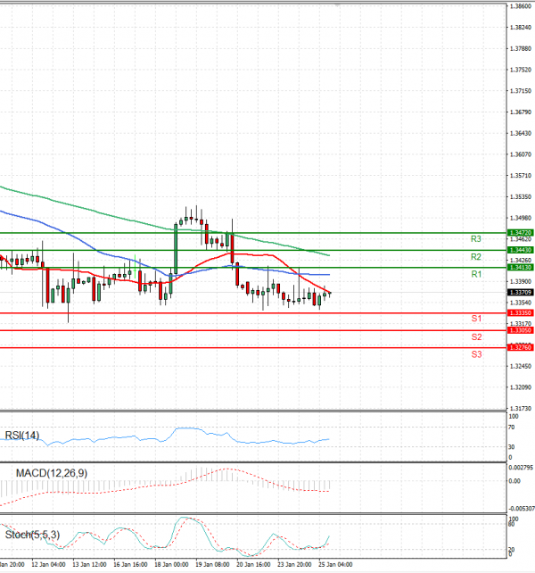
Task: Select the current price tag 1.33709
Action: point(521,293)
